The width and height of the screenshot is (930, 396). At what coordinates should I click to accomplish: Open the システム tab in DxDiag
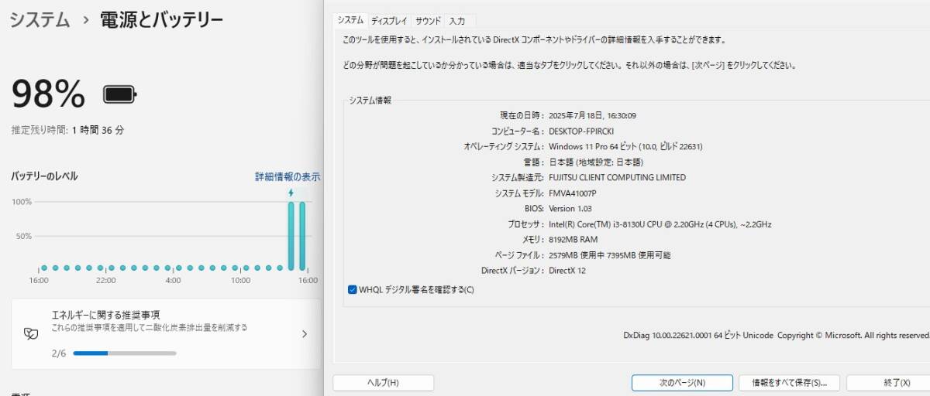350,21
